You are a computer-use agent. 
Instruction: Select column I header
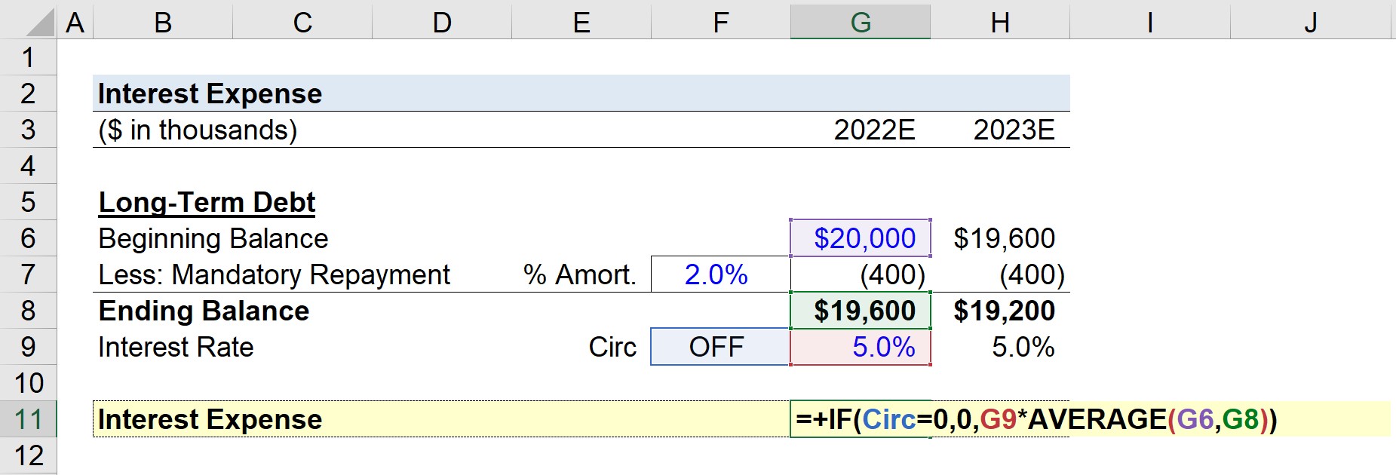click(x=1150, y=23)
